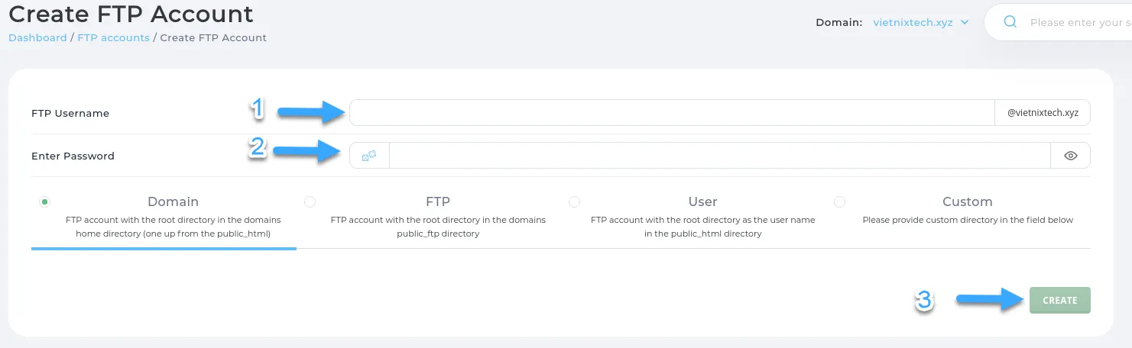This screenshot has width=1132, height=348.
Task: Focus the Enter Password input field
Action: 720,156
